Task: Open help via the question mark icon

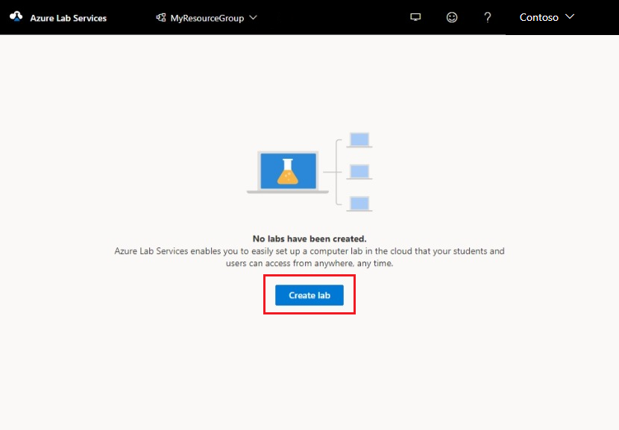Action: (487, 16)
